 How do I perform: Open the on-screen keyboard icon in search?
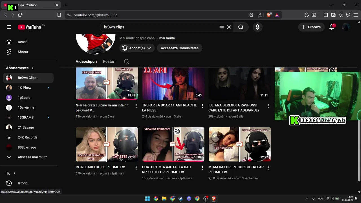click(x=222, y=27)
